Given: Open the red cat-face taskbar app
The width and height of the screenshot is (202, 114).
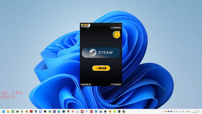Looking at the screenshot, I should point(82,111).
